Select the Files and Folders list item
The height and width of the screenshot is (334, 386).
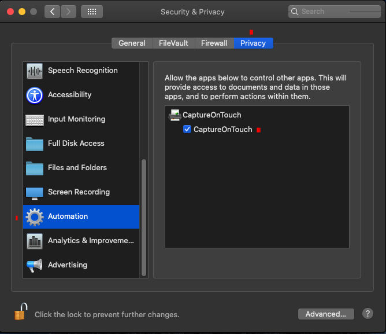[77, 168]
